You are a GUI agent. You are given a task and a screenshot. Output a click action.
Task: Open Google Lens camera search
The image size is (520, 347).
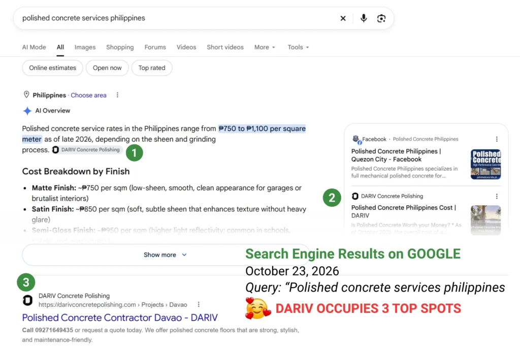pos(381,18)
